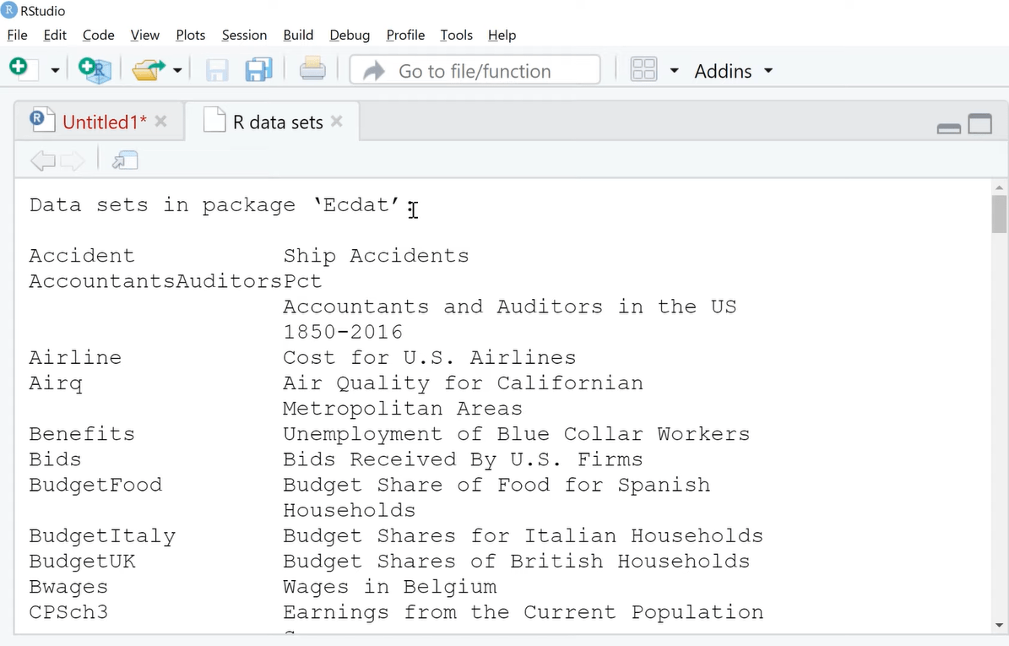Click the scrollbar up arrow
Screen dimensions: 1009x646
tap(999, 187)
